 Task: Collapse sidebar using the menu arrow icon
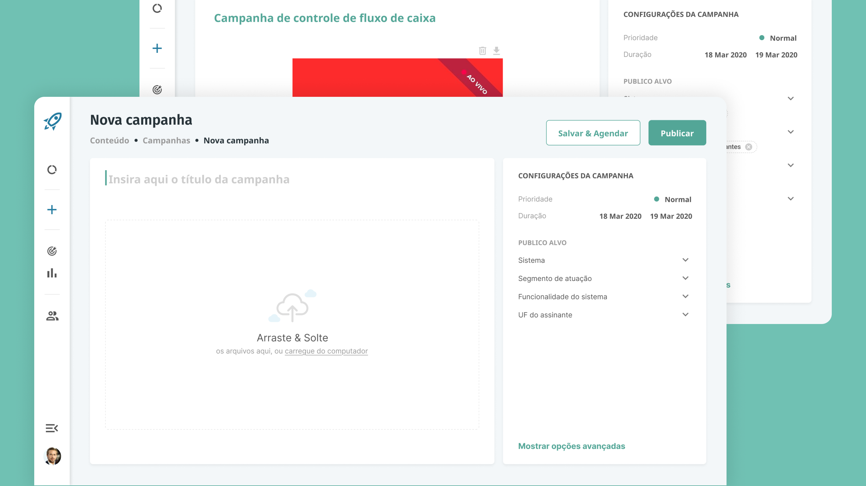click(52, 428)
